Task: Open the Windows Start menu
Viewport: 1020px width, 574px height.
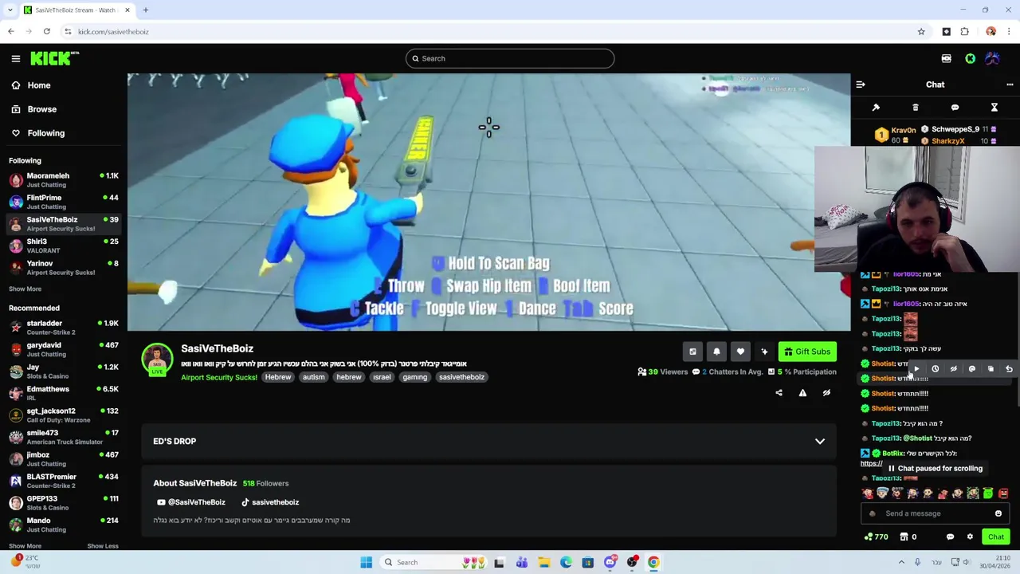Action: 367,562
